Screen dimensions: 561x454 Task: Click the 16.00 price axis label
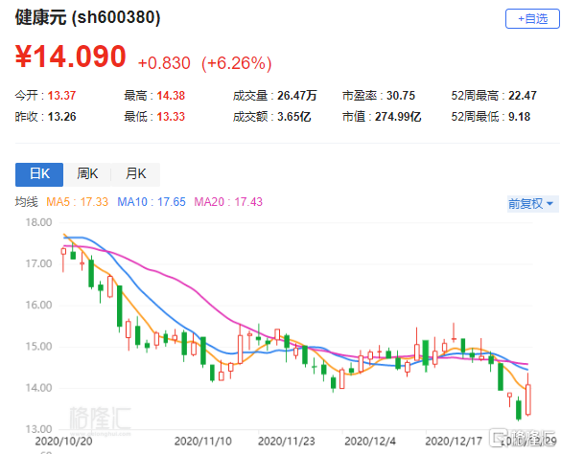[38, 305]
